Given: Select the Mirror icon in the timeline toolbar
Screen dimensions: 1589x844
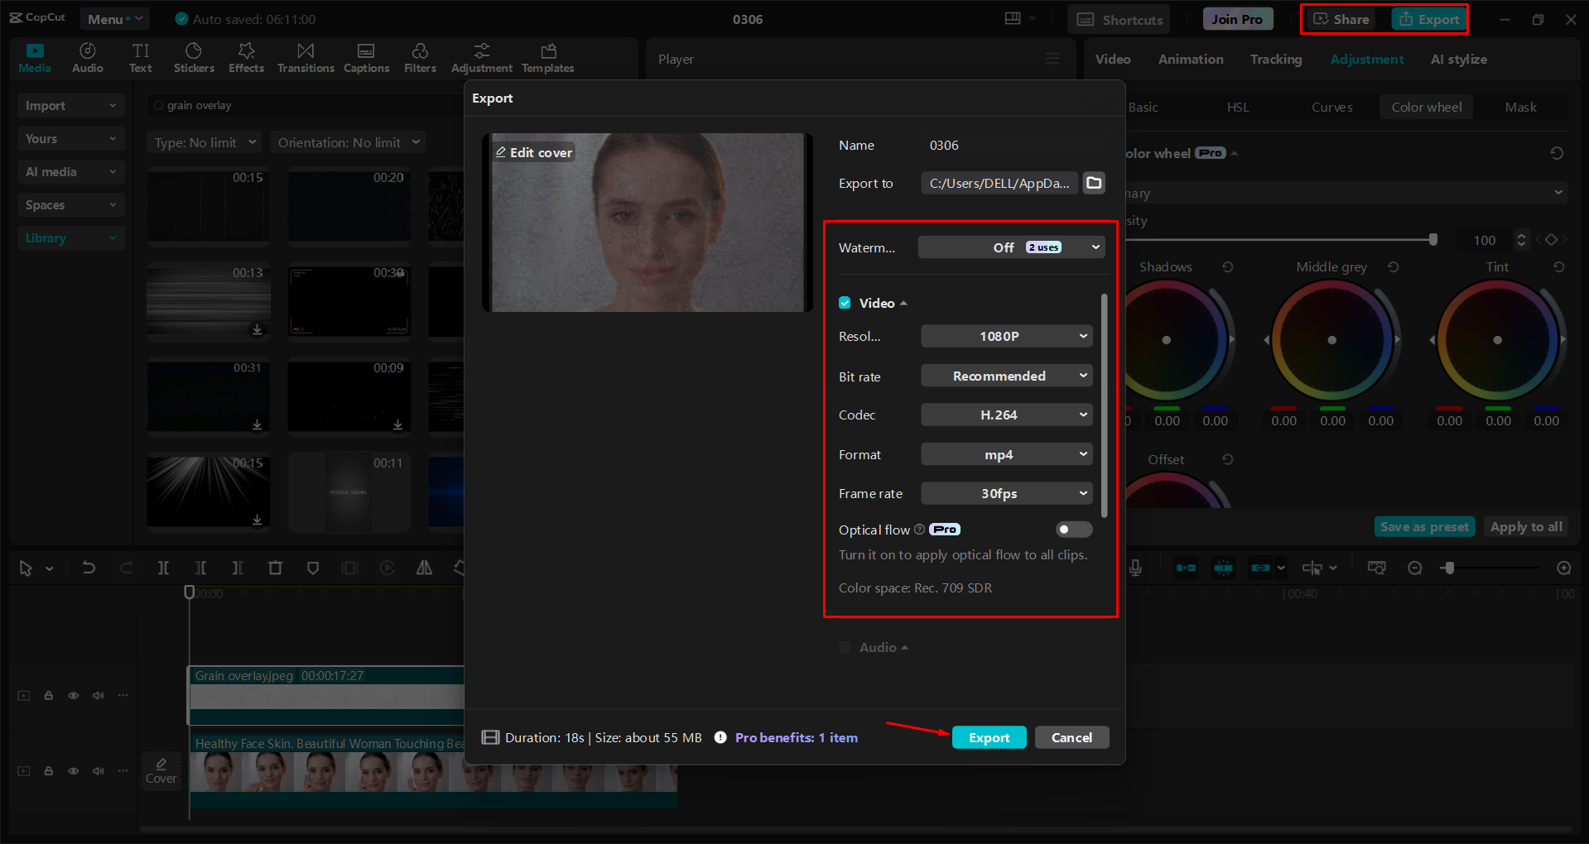Looking at the screenshot, I should tap(425, 568).
